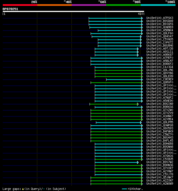Click the shorter cyan bar for B9S7W2

pos(116,162)
